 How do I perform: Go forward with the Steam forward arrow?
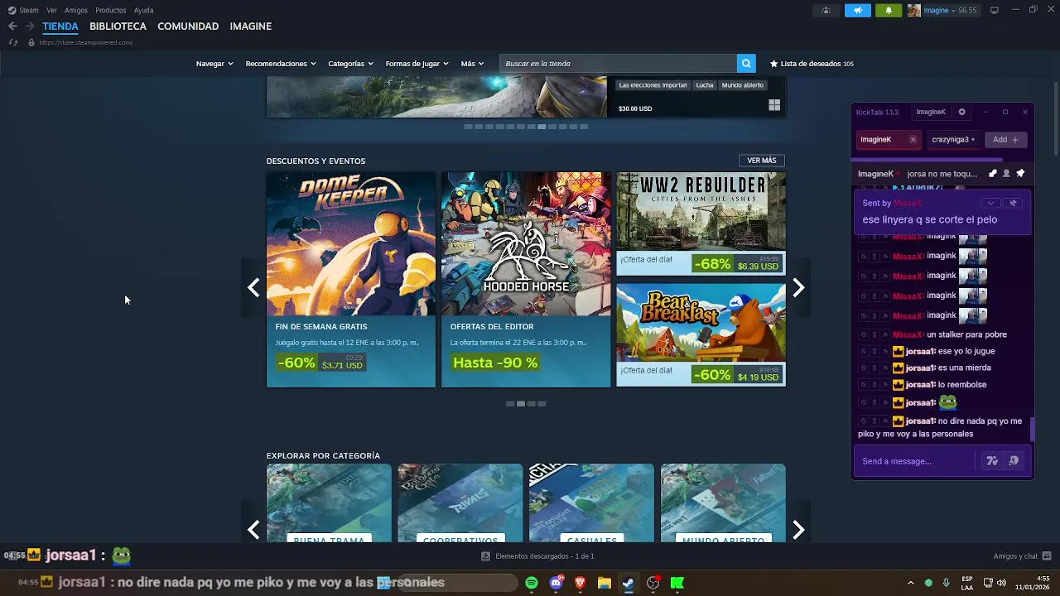pyautogui.click(x=30, y=26)
